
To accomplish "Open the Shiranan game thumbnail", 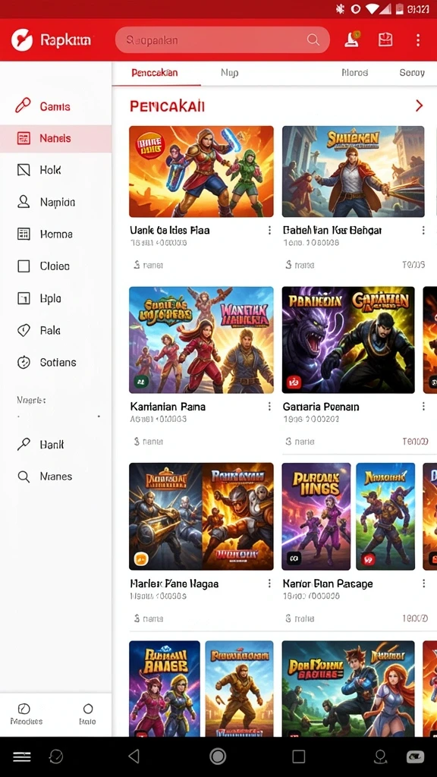I will 354,171.
